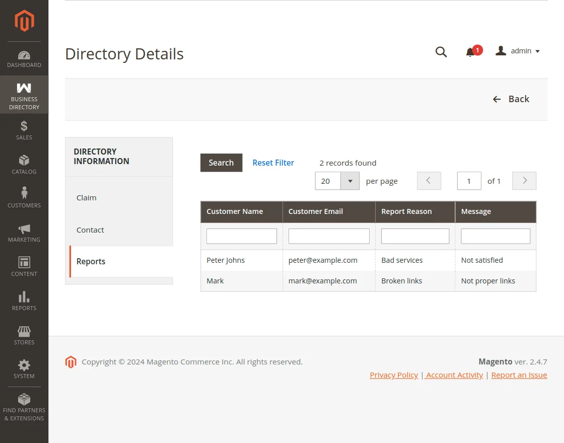The height and width of the screenshot is (443, 564).
Task: Open the notifications bell with badge
Action: pyautogui.click(x=471, y=51)
